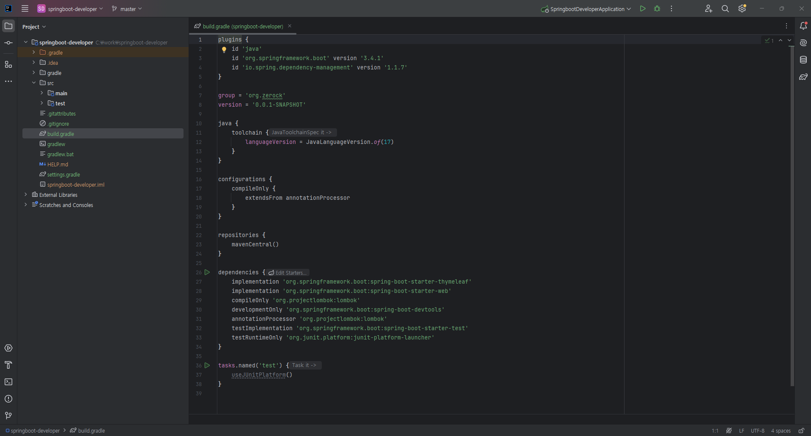Image resolution: width=811 pixels, height=436 pixels.
Task: Expand the test folder
Action: coord(42,103)
